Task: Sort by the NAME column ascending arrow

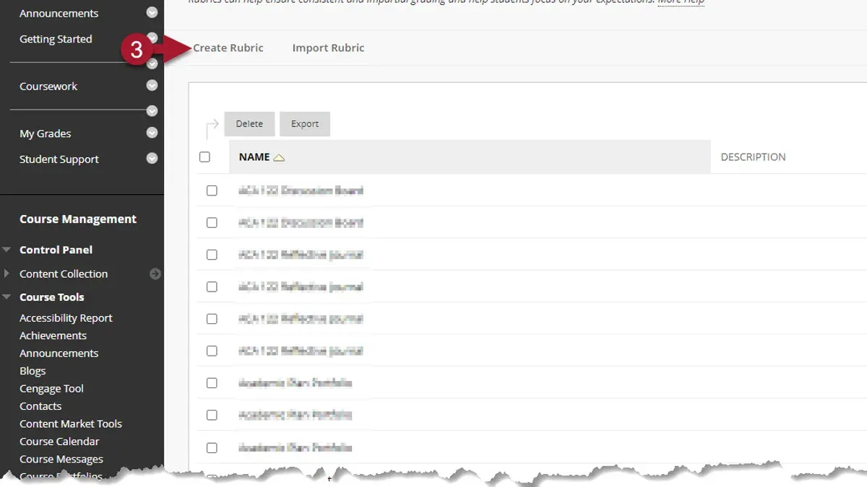Action: point(279,157)
